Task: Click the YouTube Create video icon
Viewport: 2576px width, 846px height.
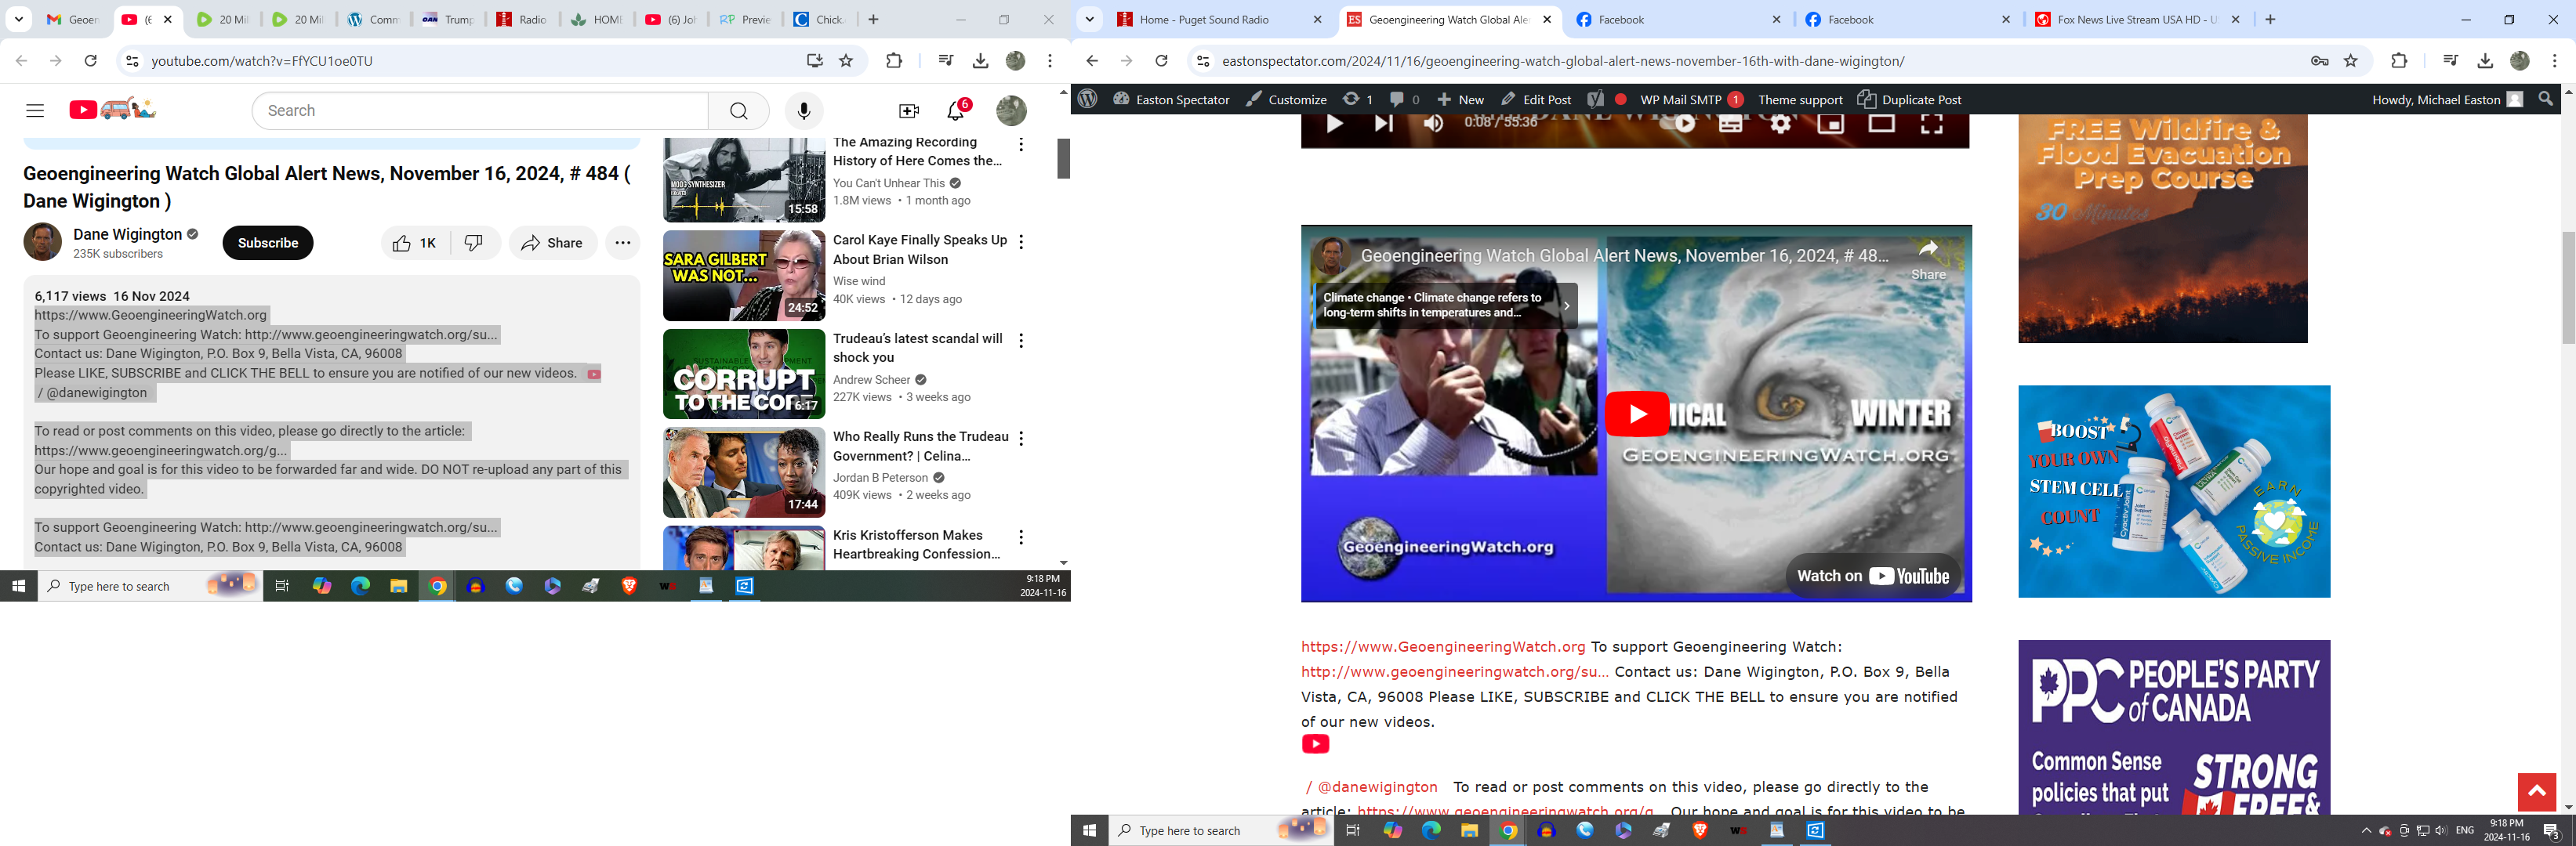Action: click(x=908, y=111)
